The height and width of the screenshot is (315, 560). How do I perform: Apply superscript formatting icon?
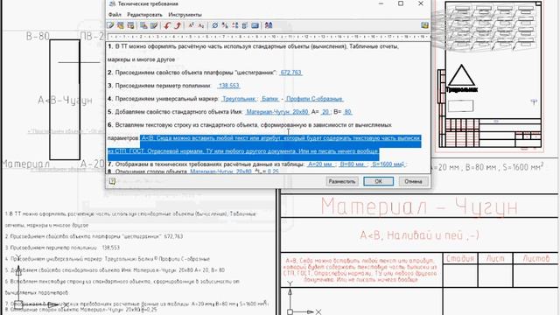pyautogui.click(x=191, y=25)
